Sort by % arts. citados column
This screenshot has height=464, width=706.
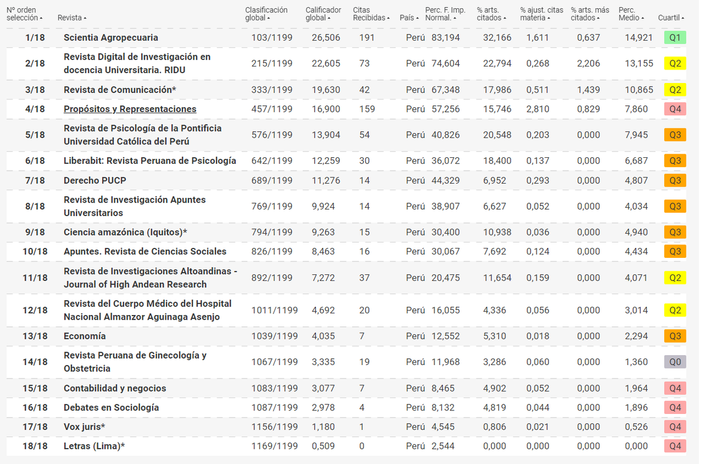pyautogui.click(x=492, y=14)
